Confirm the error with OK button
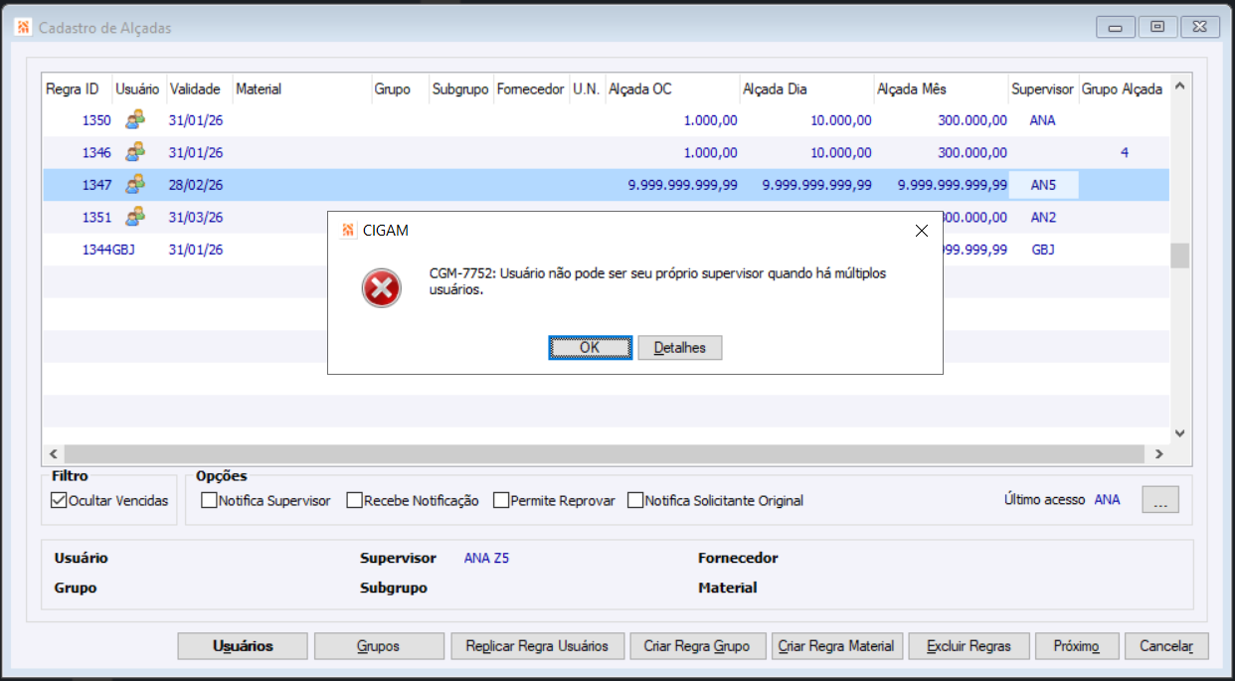The height and width of the screenshot is (681, 1235). click(590, 348)
